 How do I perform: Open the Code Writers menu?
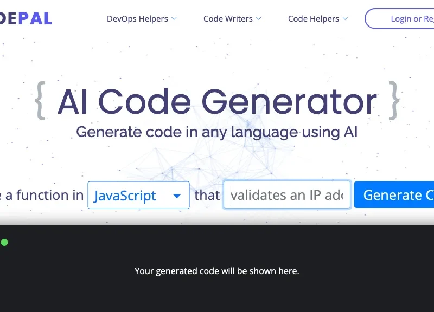[x=232, y=19]
